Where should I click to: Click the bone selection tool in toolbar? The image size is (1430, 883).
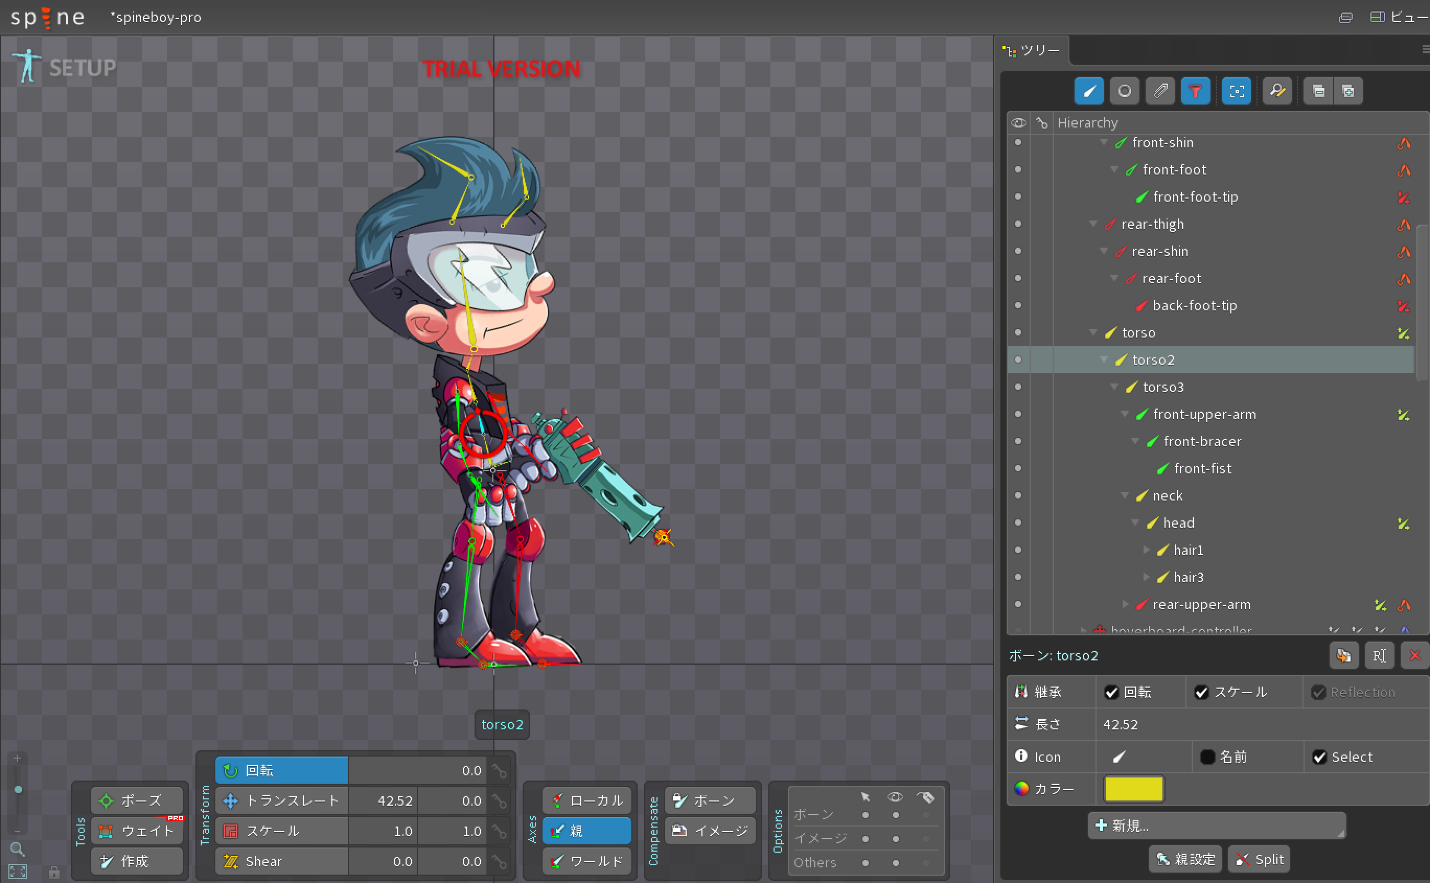(1089, 92)
